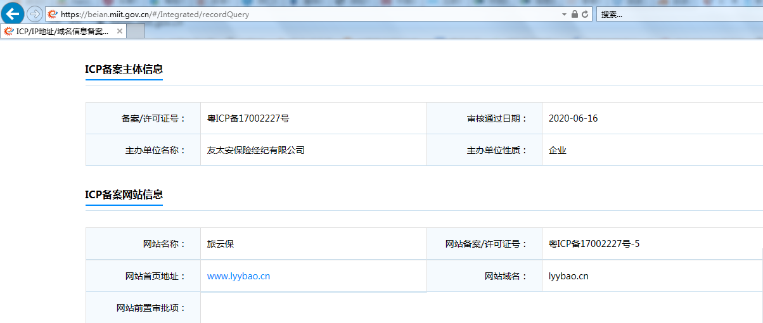
Task: Click the security lock icon in address bar
Action: 575,14
